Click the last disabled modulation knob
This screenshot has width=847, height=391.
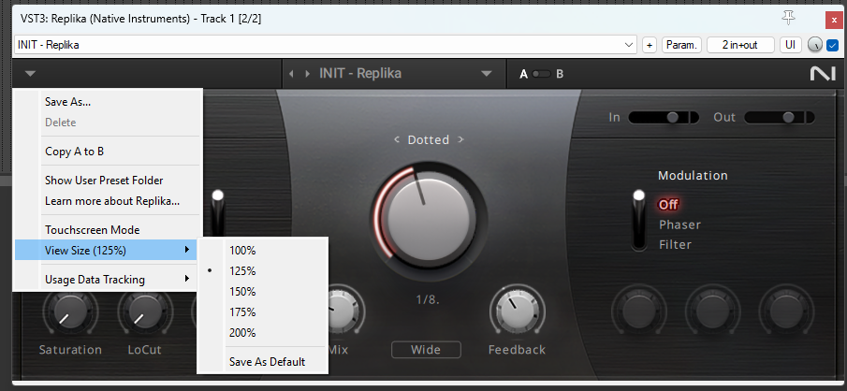(x=786, y=311)
